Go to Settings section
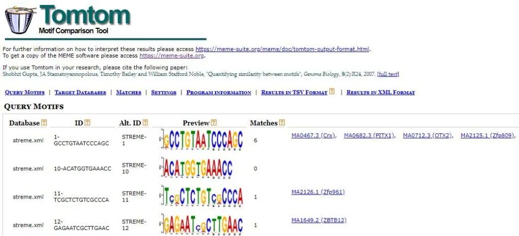 point(164,92)
